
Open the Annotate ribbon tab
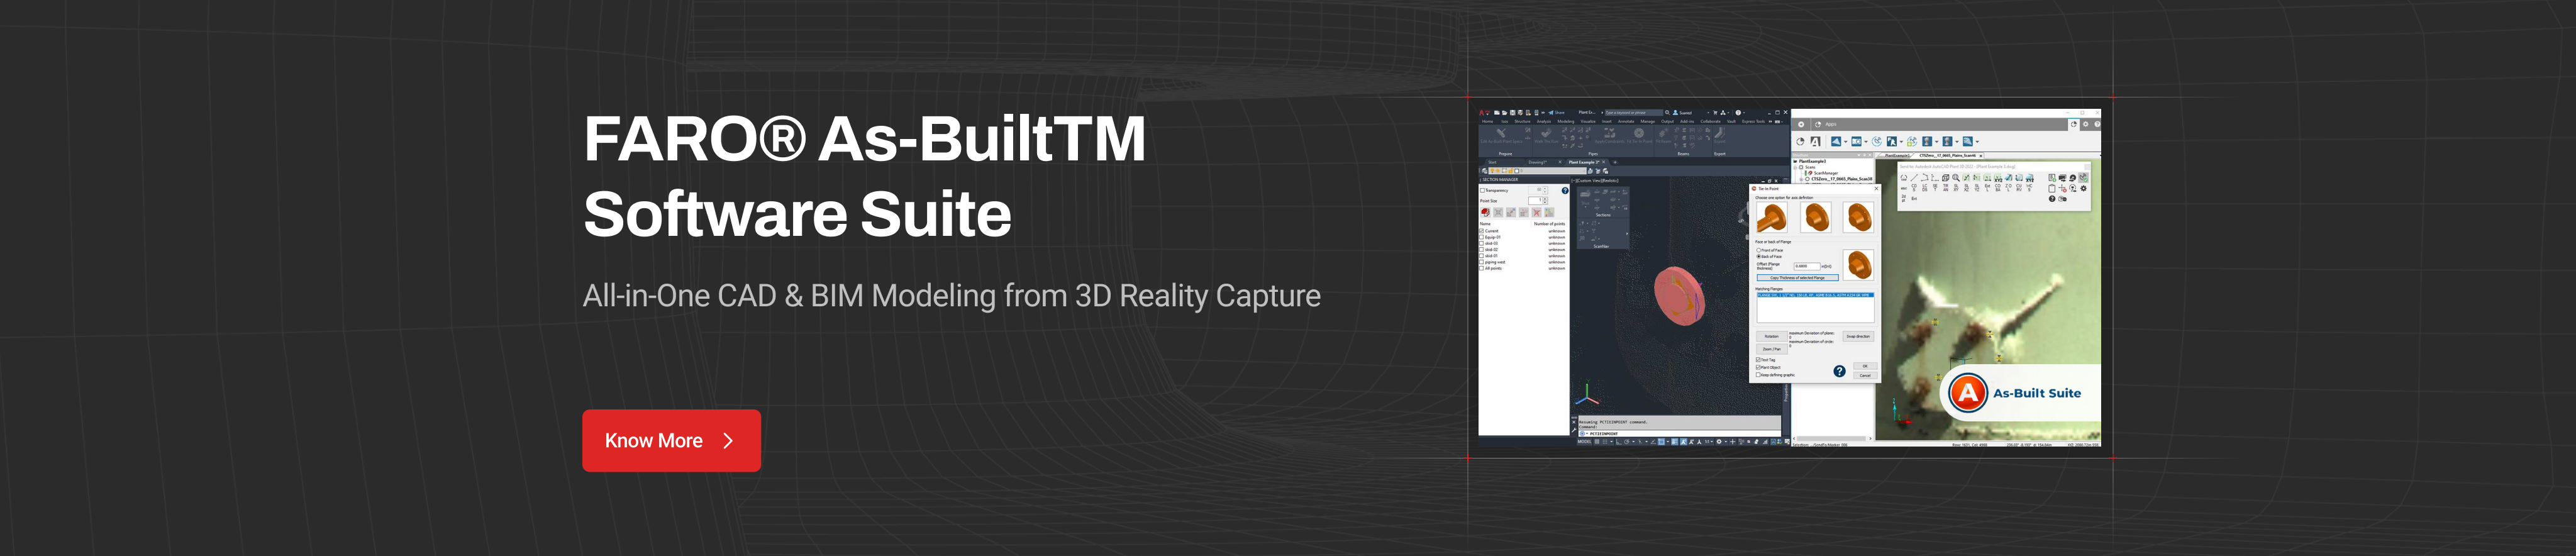tap(1626, 121)
